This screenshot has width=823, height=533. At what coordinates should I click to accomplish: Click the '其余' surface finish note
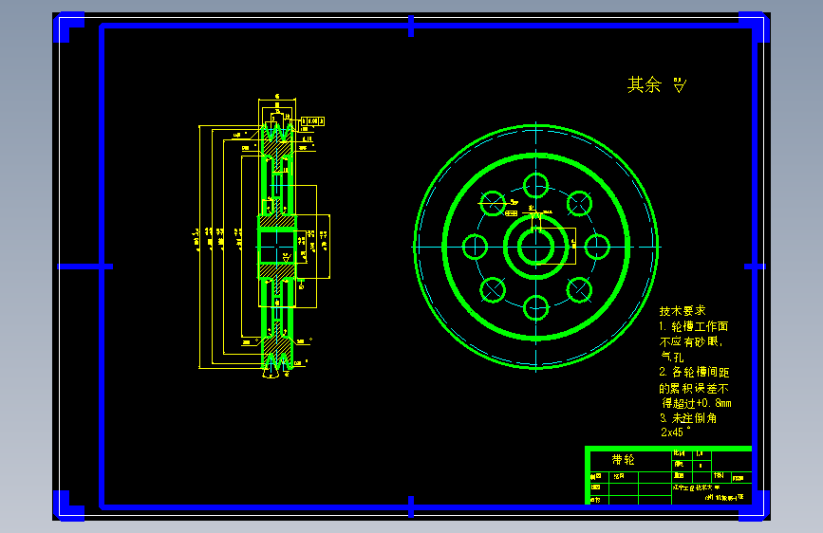pos(644,84)
